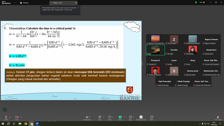224x126 pixels.
Task: Open File Explorer from the taskbar
Action: tap(20, 124)
